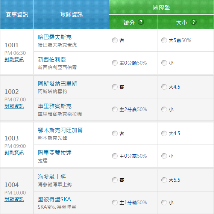Viewport: 214px width, 214px height.
Task: Select 客 radio for match 1002
Action: click(x=115, y=87)
